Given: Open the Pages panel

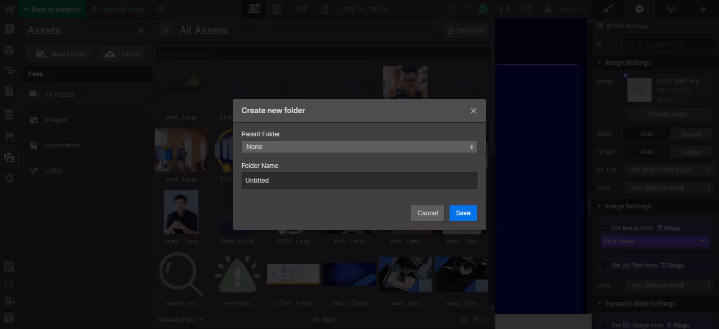Looking at the screenshot, I should click(x=9, y=91).
